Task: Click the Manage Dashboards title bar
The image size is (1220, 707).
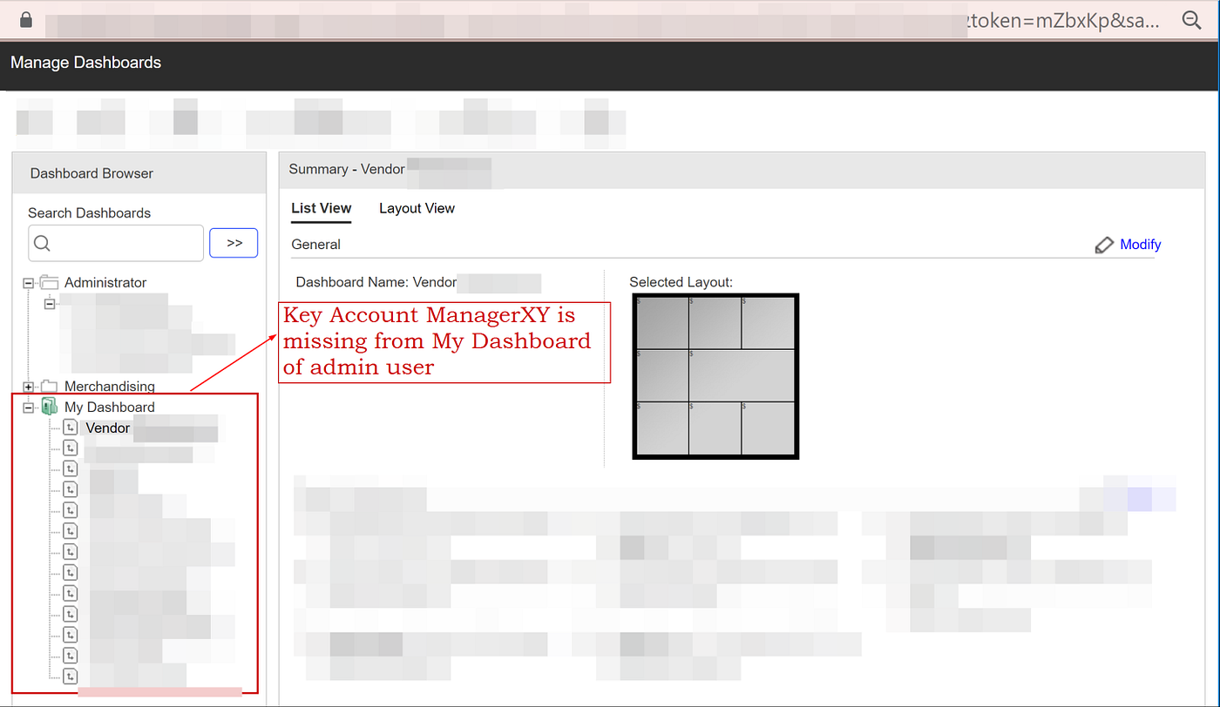Action: pyautogui.click(x=85, y=62)
